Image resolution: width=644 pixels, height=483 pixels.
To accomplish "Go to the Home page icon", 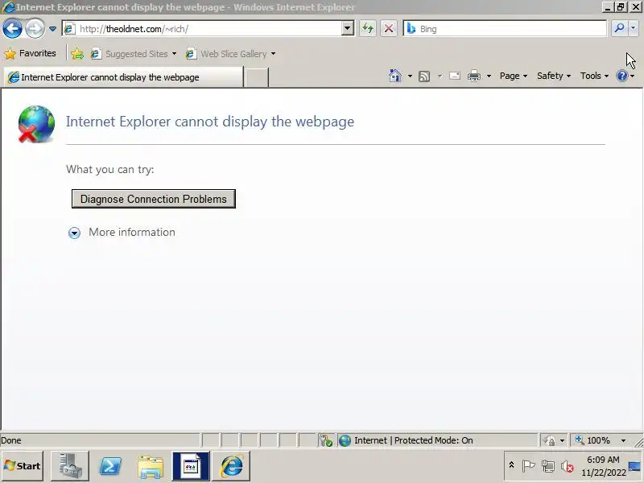I will tap(395, 76).
